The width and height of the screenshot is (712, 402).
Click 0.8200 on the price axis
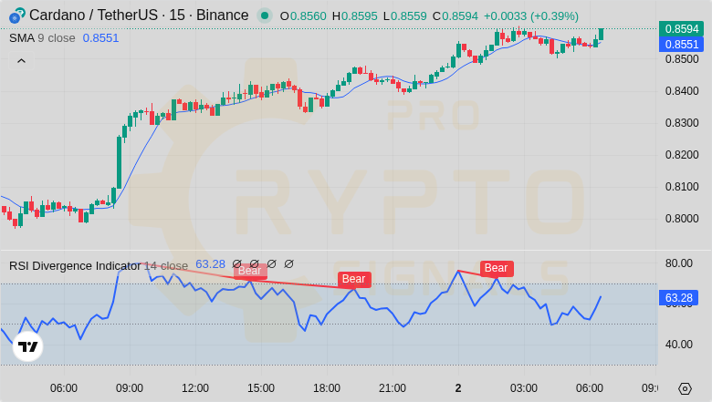tap(682, 155)
